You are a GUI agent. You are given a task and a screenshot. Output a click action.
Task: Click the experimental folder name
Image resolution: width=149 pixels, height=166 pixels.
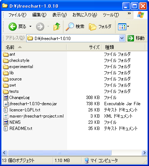click(21, 67)
